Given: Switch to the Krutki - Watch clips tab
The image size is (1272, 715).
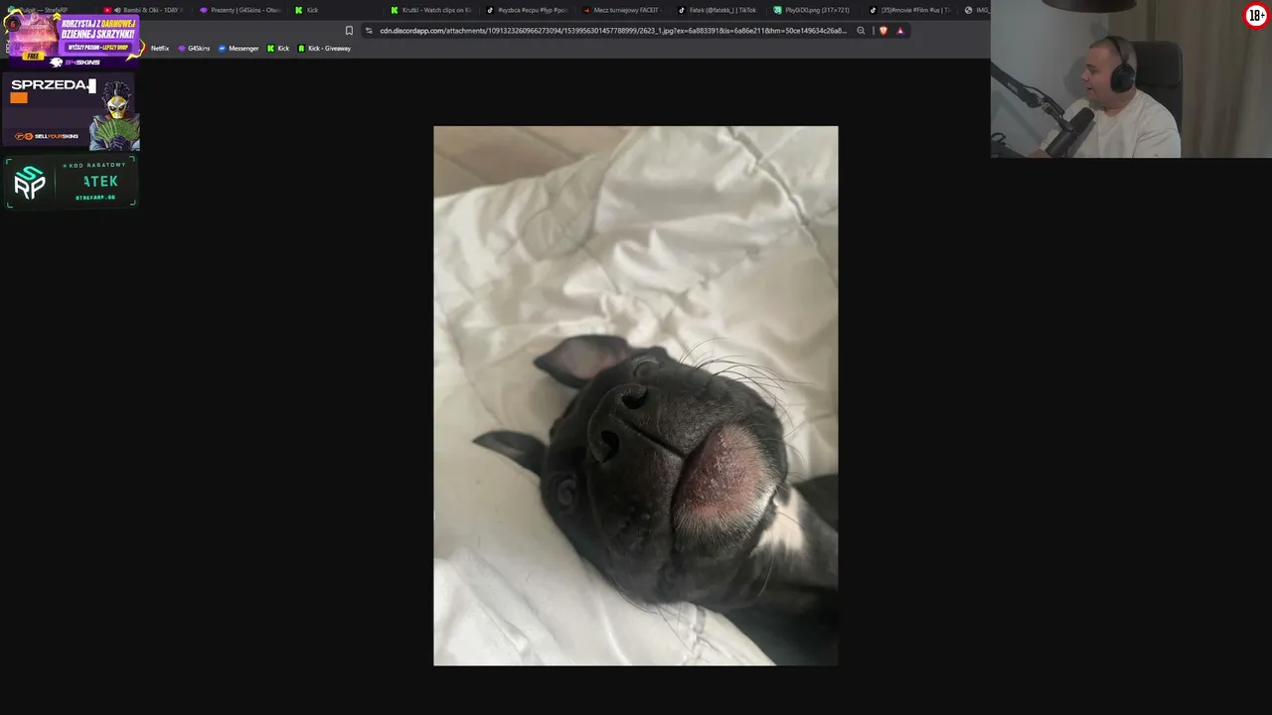Looking at the screenshot, I should coord(430,10).
